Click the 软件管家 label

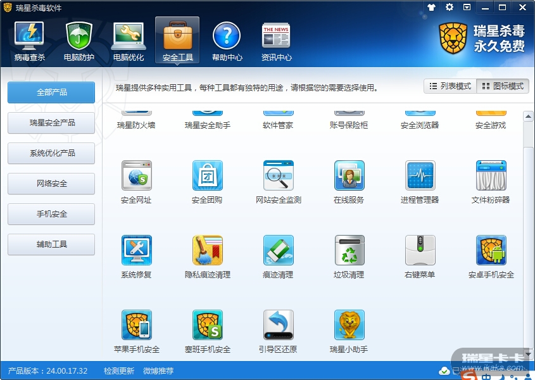[x=278, y=125]
